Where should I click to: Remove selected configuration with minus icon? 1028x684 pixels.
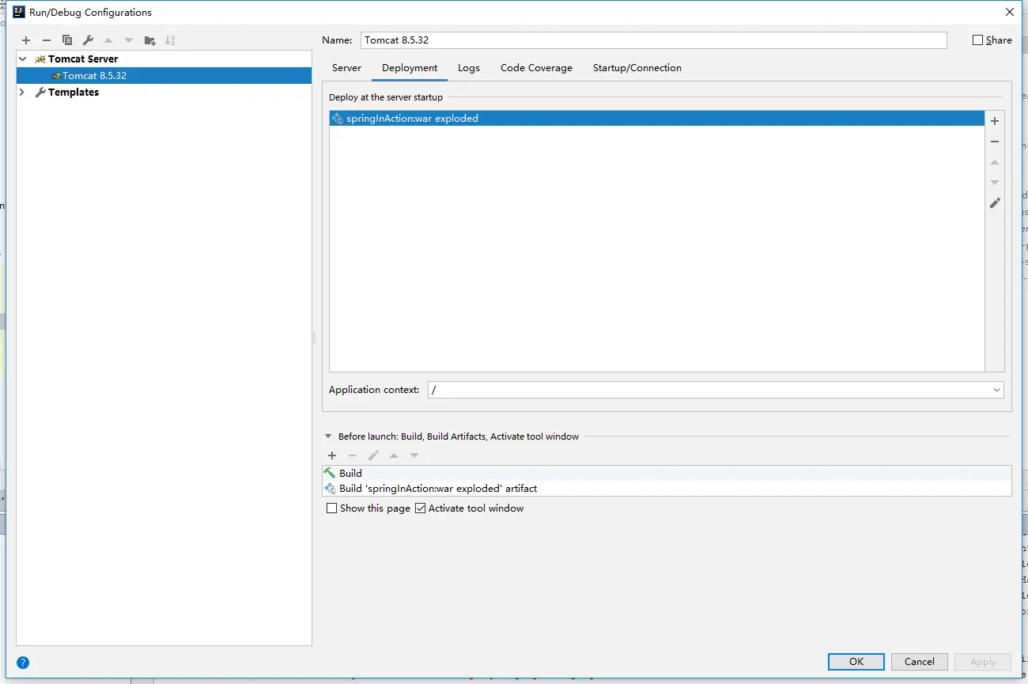click(47, 40)
